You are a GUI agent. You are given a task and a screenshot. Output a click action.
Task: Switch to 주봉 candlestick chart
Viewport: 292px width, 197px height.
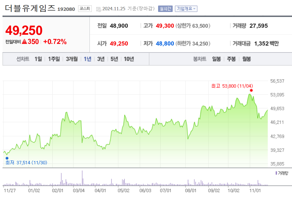coord(231,59)
